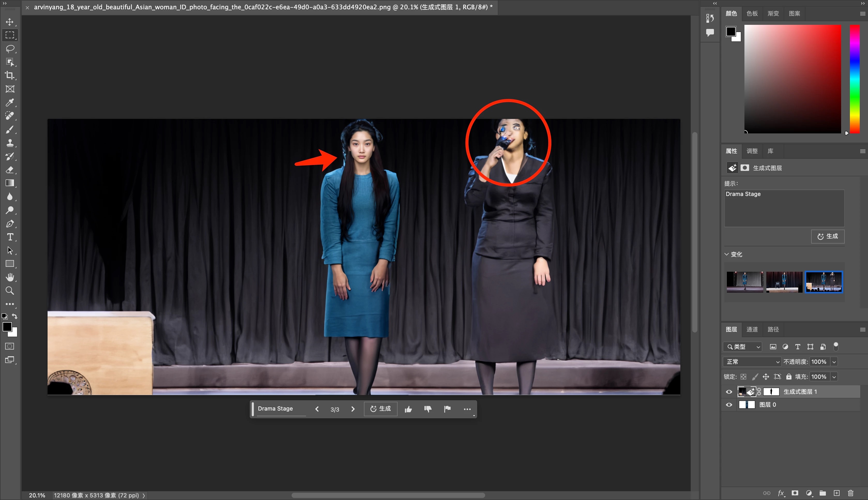Open the 正常 blend mode dropdown
This screenshot has height=500, width=868.
tap(752, 362)
